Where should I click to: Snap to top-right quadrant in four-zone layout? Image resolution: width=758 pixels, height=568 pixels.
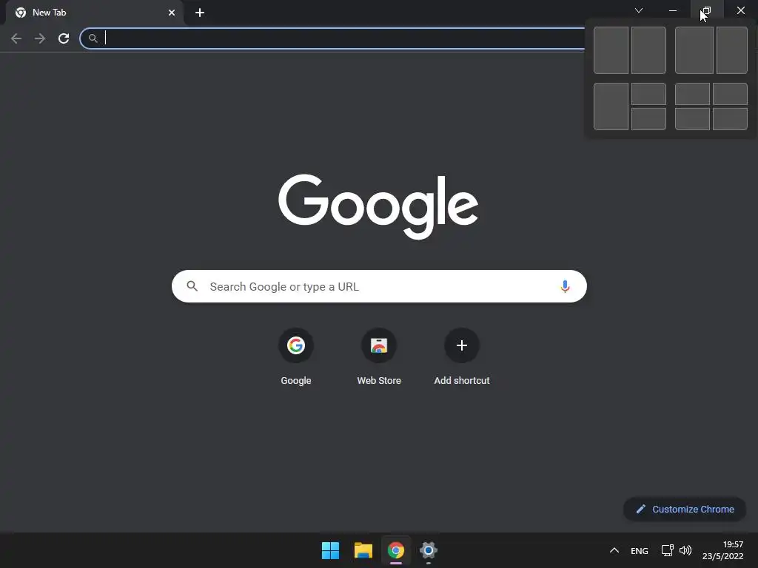click(730, 94)
